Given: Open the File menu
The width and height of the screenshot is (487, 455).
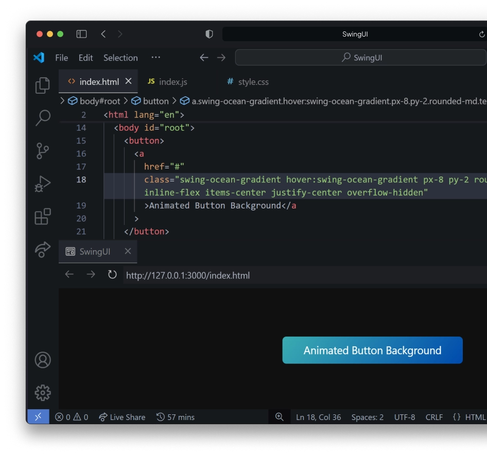Looking at the screenshot, I should pyautogui.click(x=61, y=58).
